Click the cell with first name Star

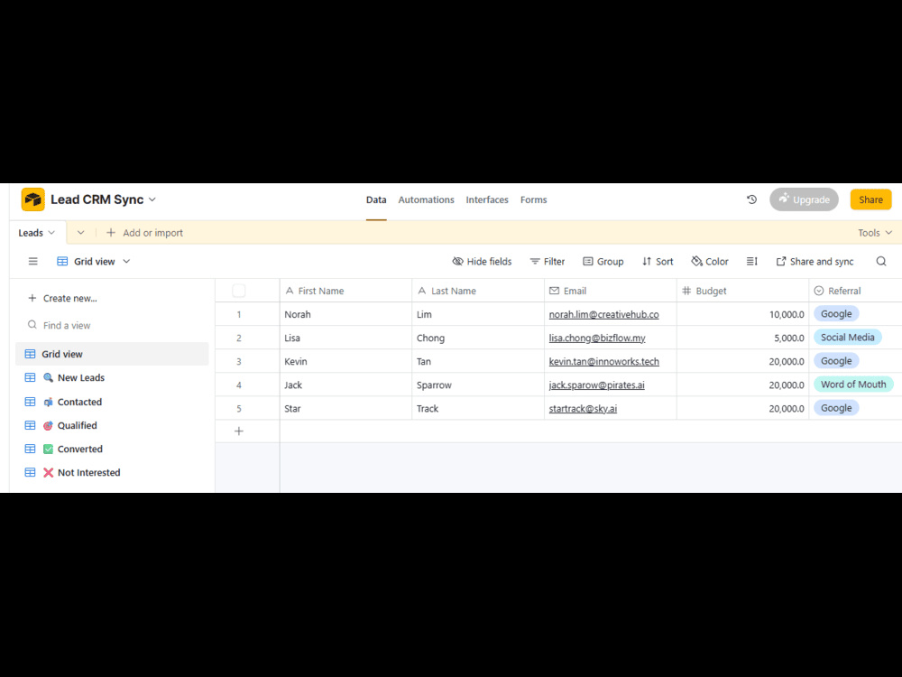point(345,409)
